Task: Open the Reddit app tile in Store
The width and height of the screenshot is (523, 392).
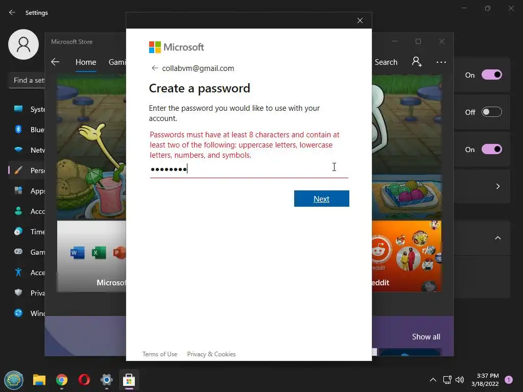Action: click(x=407, y=256)
